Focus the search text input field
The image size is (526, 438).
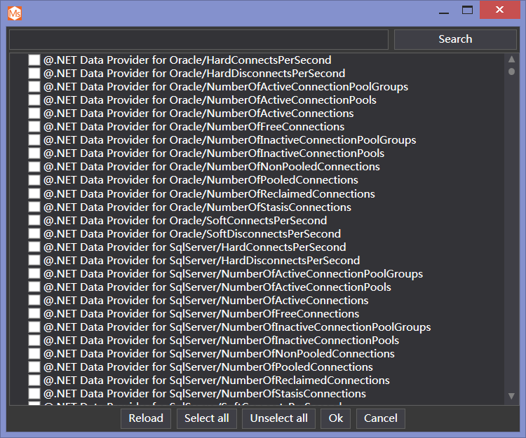pyautogui.click(x=198, y=39)
